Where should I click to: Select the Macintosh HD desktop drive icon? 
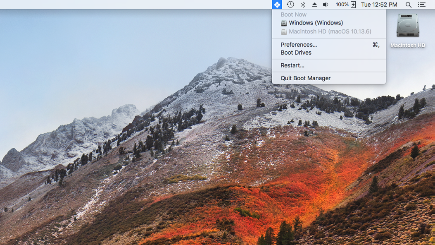(x=408, y=26)
